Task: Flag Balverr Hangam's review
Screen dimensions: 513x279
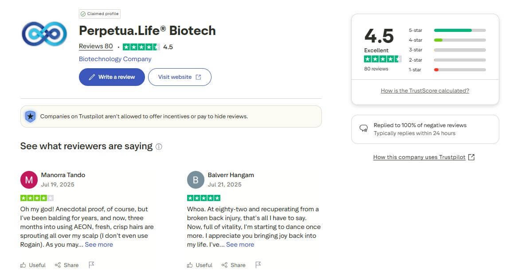Action: pyautogui.click(x=258, y=265)
